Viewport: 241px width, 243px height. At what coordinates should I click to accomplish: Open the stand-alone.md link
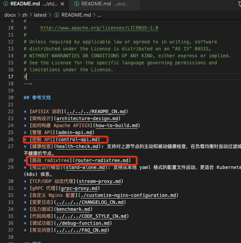[85, 167]
